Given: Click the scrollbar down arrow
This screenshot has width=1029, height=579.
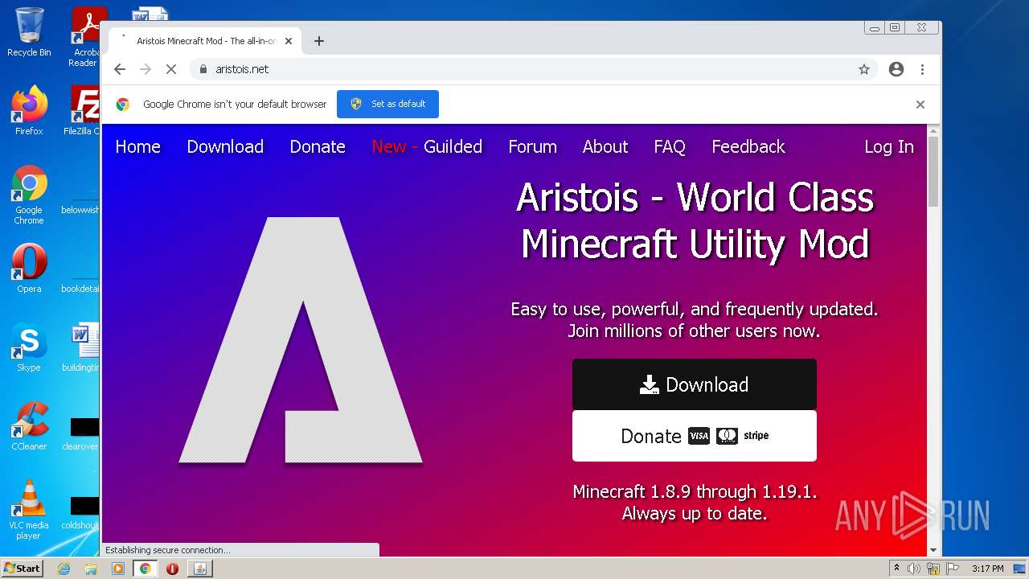Looking at the screenshot, I should tap(933, 550).
